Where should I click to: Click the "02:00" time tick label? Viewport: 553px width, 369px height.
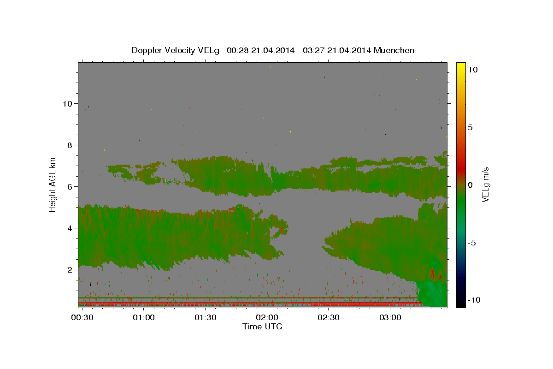tap(267, 318)
